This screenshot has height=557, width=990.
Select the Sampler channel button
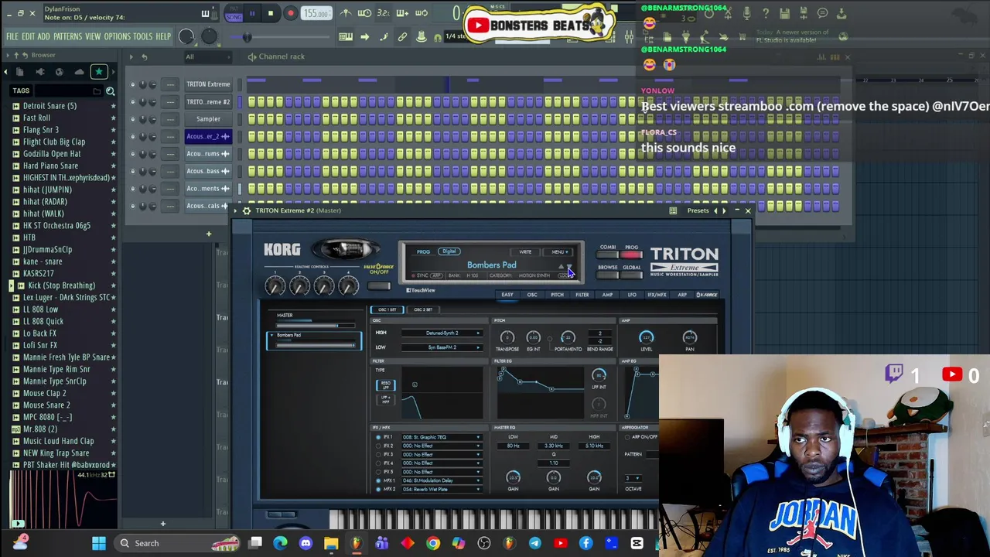(x=208, y=119)
